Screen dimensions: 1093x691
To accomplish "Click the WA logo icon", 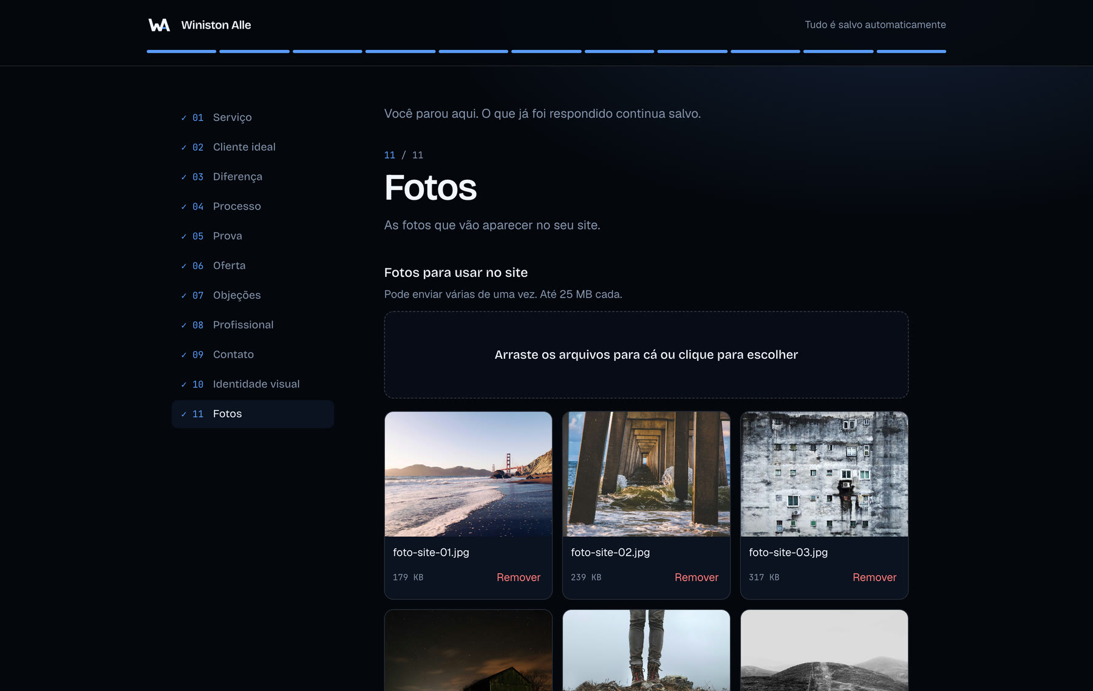I will (x=159, y=25).
